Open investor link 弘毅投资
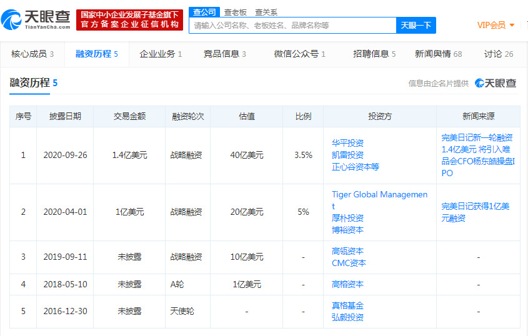This screenshot has width=528, height=336. click(347, 317)
